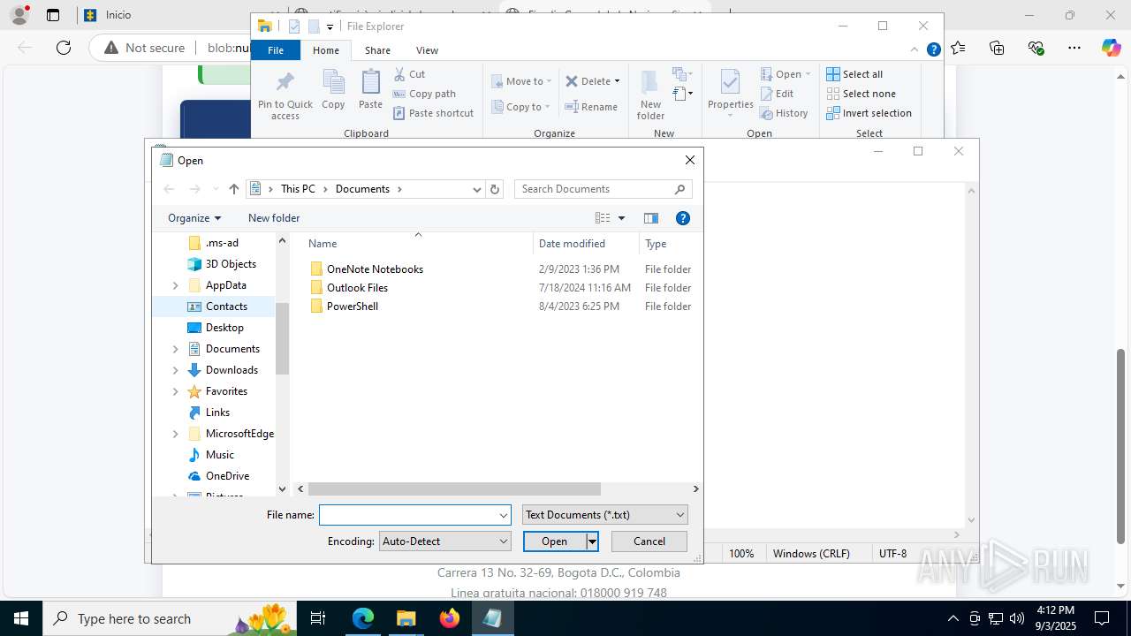The height and width of the screenshot is (636, 1131).
Task: Click the Open dialog help icon
Action: click(x=682, y=218)
